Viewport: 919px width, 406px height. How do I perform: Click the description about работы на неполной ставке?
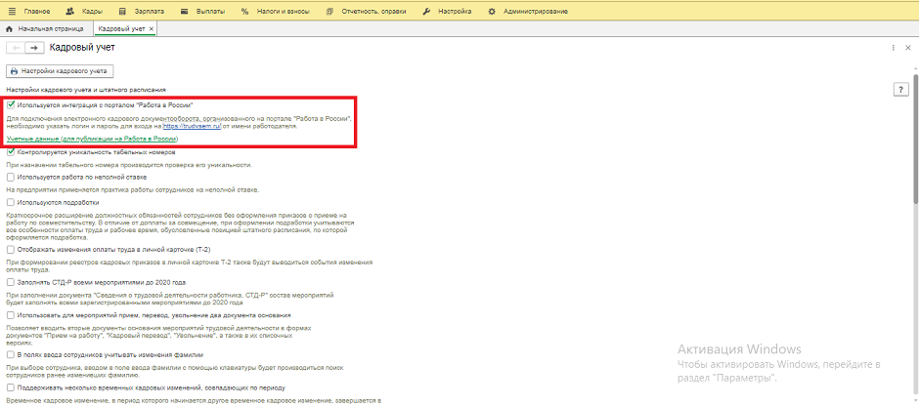click(132, 189)
